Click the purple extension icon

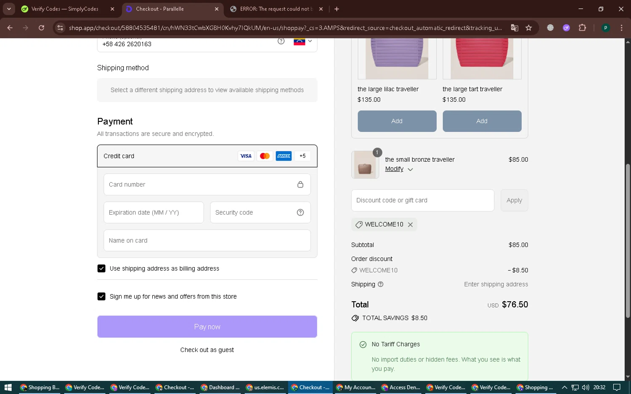tap(566, 28)
